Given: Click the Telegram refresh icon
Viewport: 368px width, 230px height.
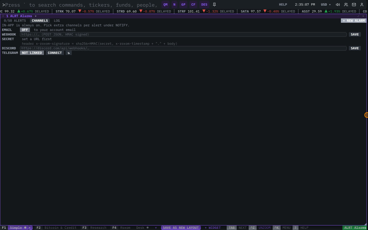Looking at the screenshot, I should (69, 53).
